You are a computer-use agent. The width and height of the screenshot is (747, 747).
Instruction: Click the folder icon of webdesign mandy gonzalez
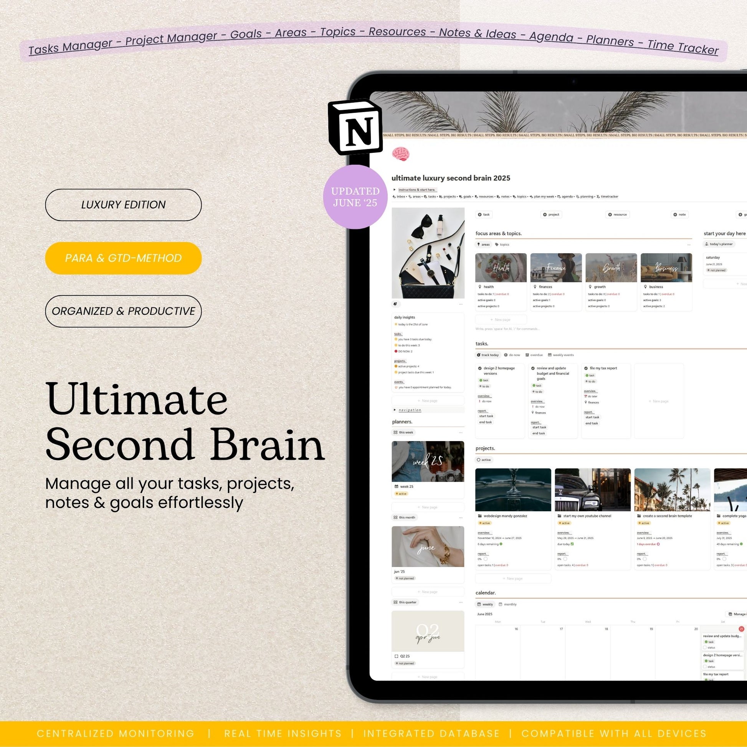(x=480, y=516)
